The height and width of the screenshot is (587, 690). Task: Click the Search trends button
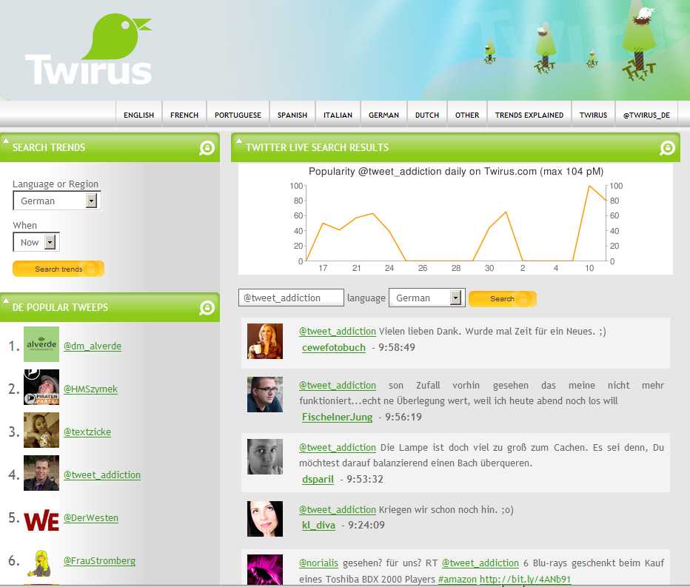[58, 269]
